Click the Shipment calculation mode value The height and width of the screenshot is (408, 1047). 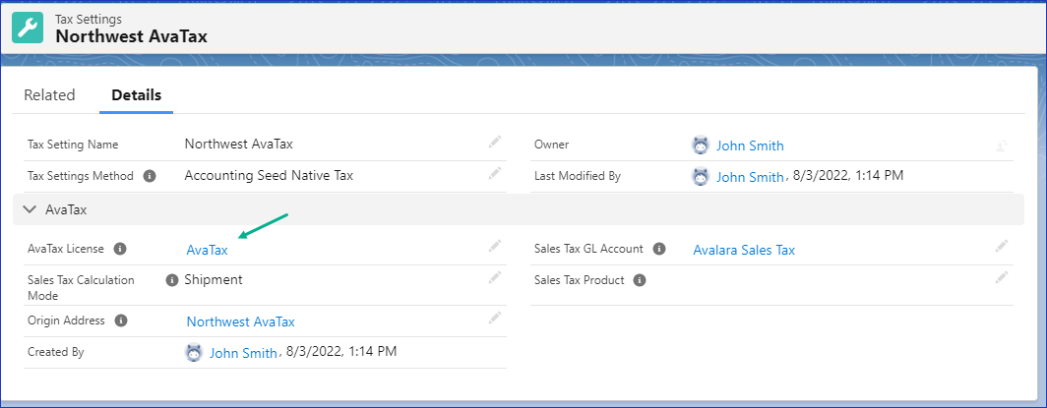click(214, 280)
